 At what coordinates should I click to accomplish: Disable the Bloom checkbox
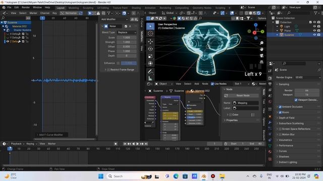280,113
